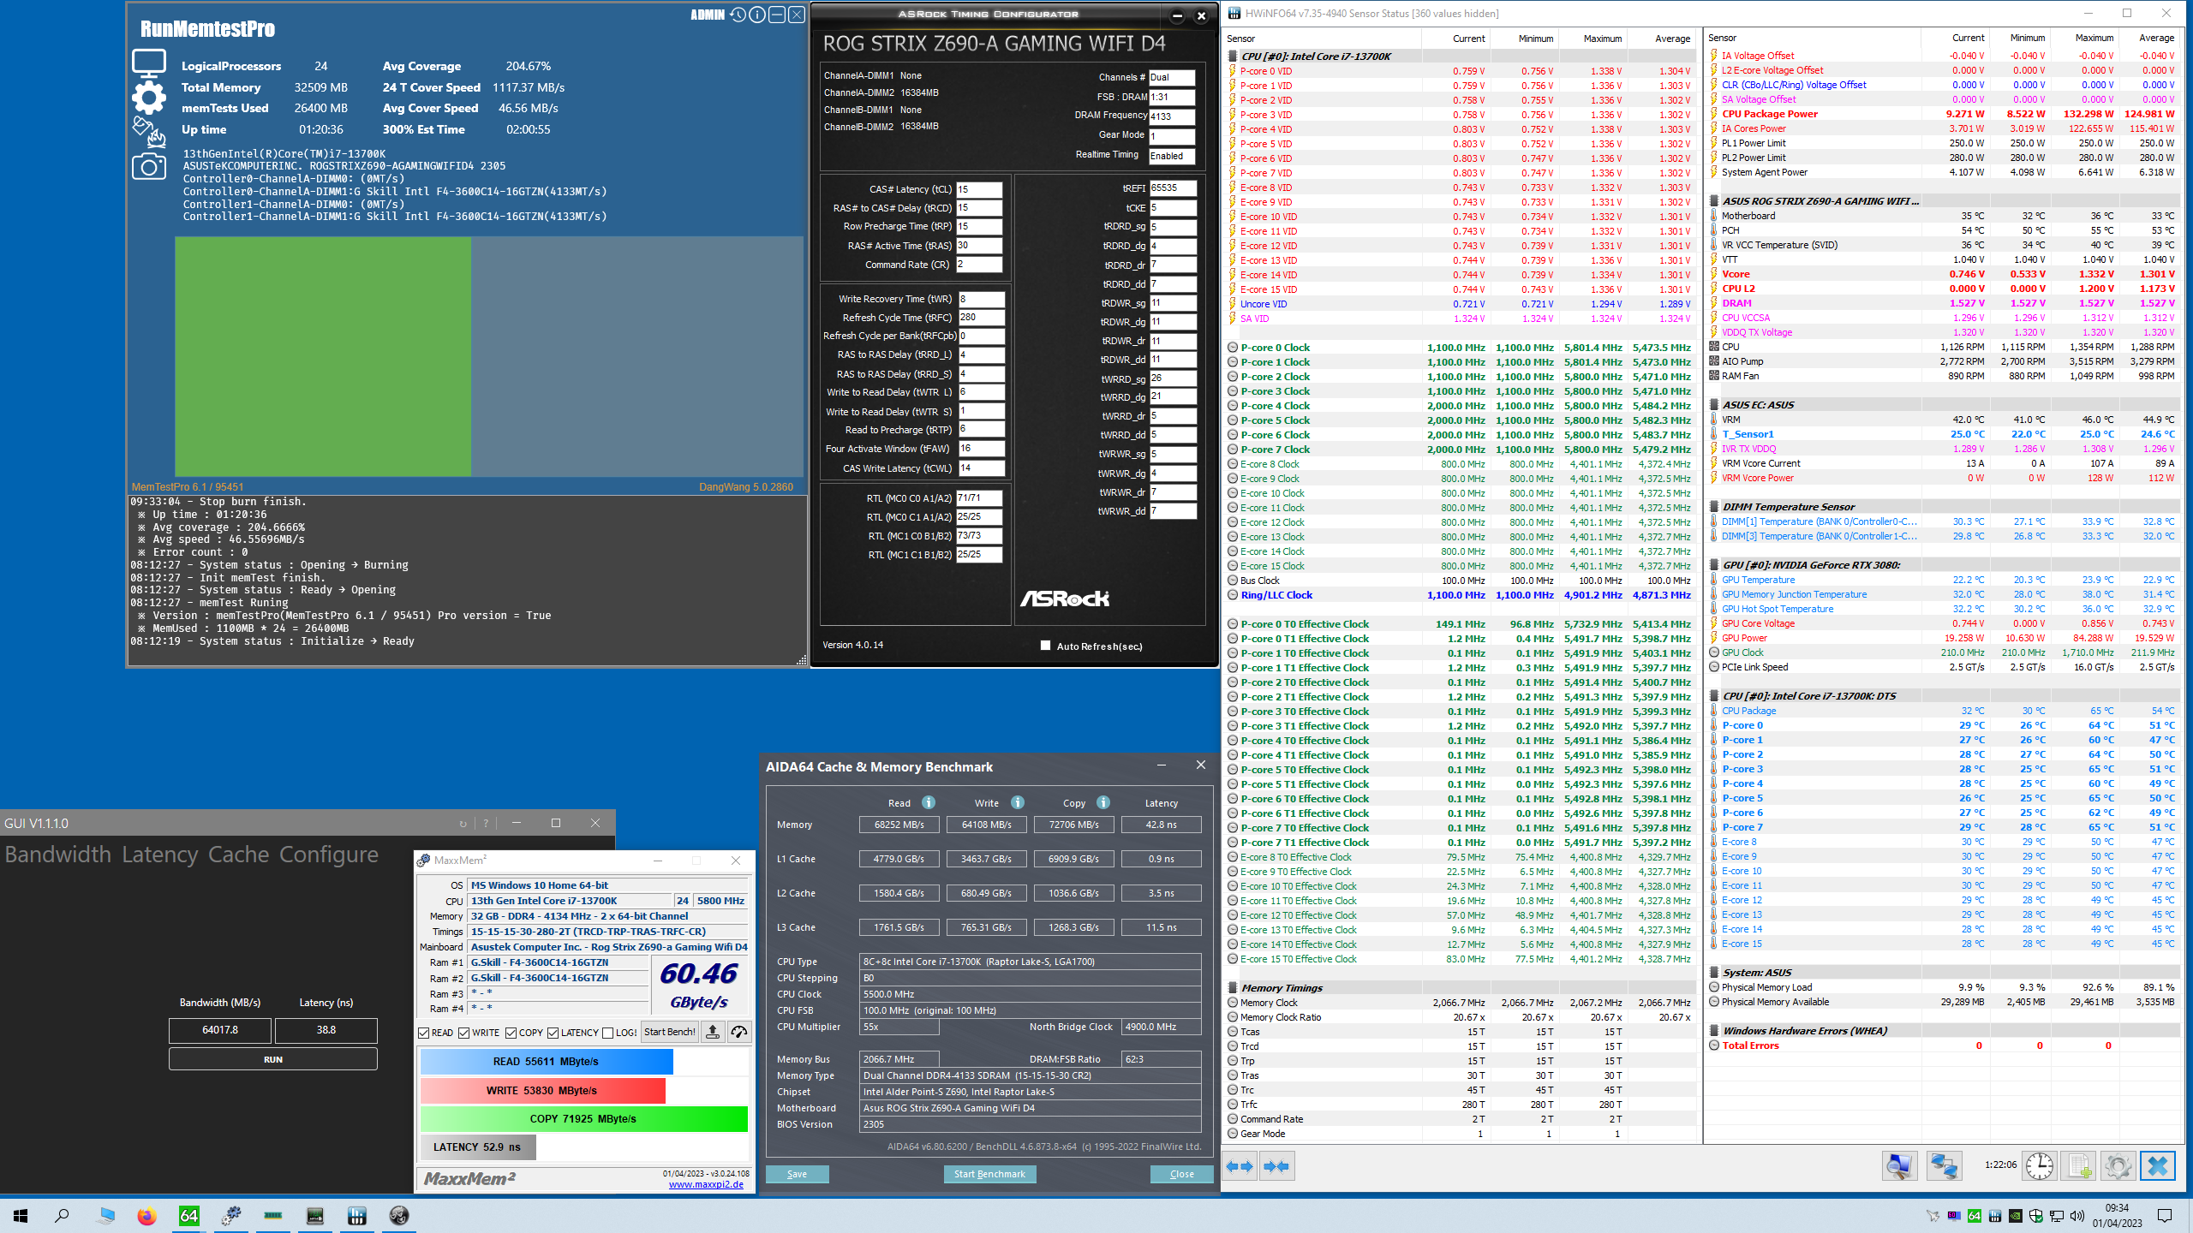The height and width of the screenshot is (1233, 2193).
Task: Click HWiNFO expand columns left-right arrows
Action: coord(1240,1166)
